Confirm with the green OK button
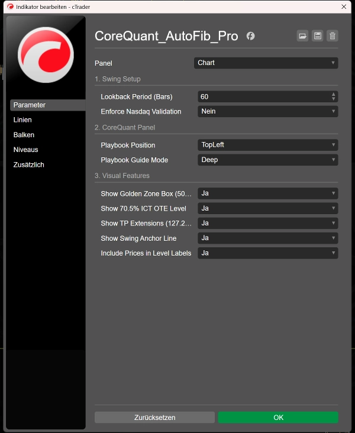Viewport: 355px width, 433px height. pyautogui.click(x=278, y=417)
